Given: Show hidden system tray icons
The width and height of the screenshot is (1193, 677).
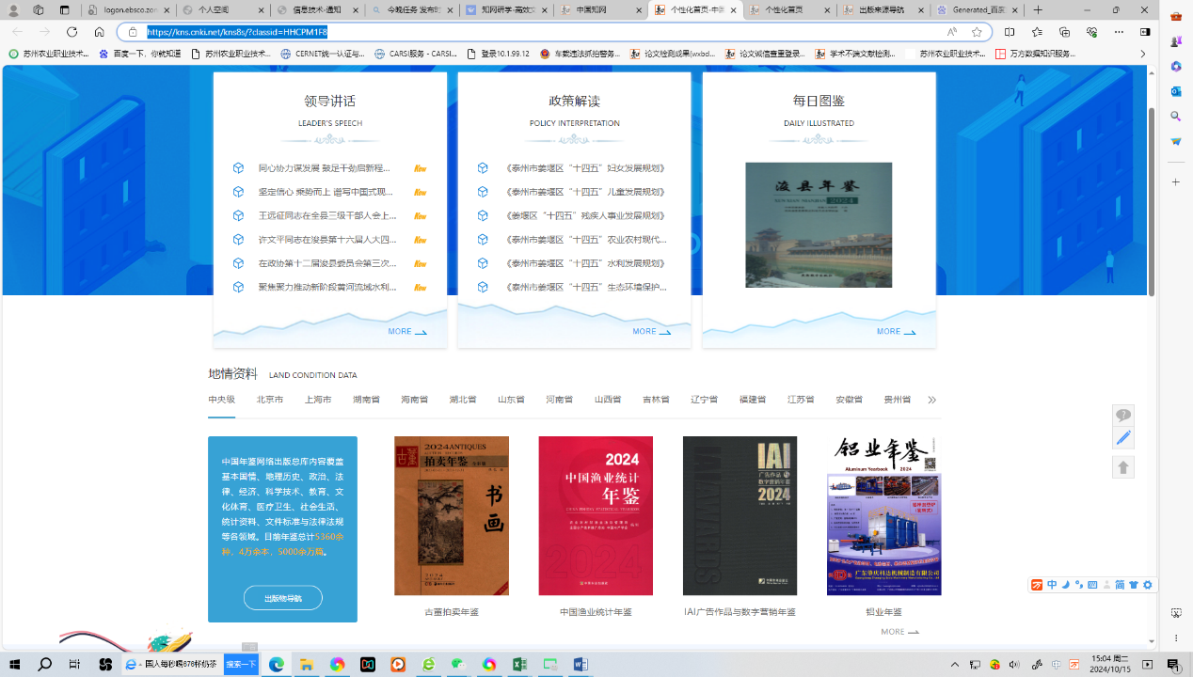Looking at the screenshot, I should point(955,665).
